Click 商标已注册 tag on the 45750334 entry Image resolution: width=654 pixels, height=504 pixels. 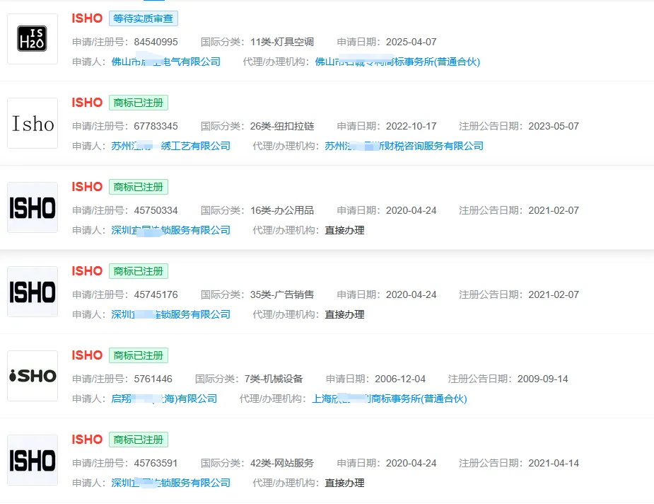(139, 187)
